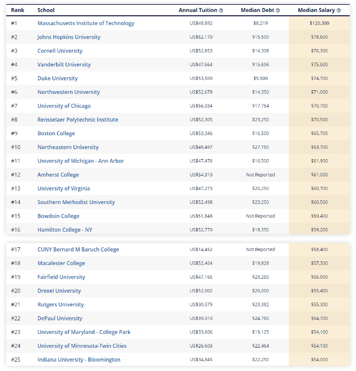Open Johns Hopkins University link
The height and width of the screenshot is (371, 356).
(69, 37)
